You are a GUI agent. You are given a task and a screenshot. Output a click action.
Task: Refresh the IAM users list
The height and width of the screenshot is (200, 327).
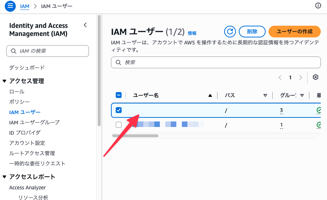point(230,32)
